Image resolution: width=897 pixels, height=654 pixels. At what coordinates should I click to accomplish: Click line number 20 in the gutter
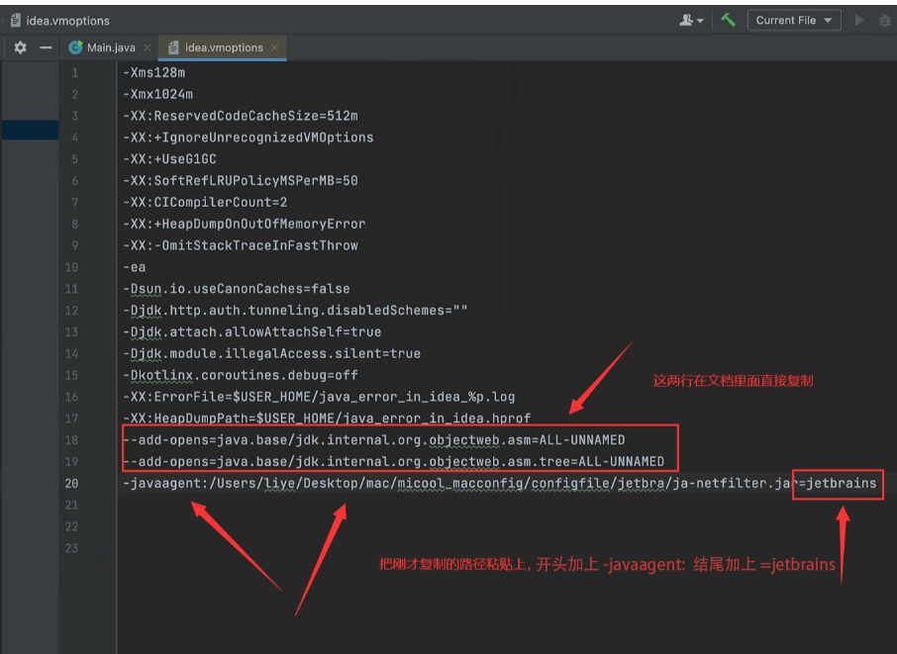click(x=71, y=483)
